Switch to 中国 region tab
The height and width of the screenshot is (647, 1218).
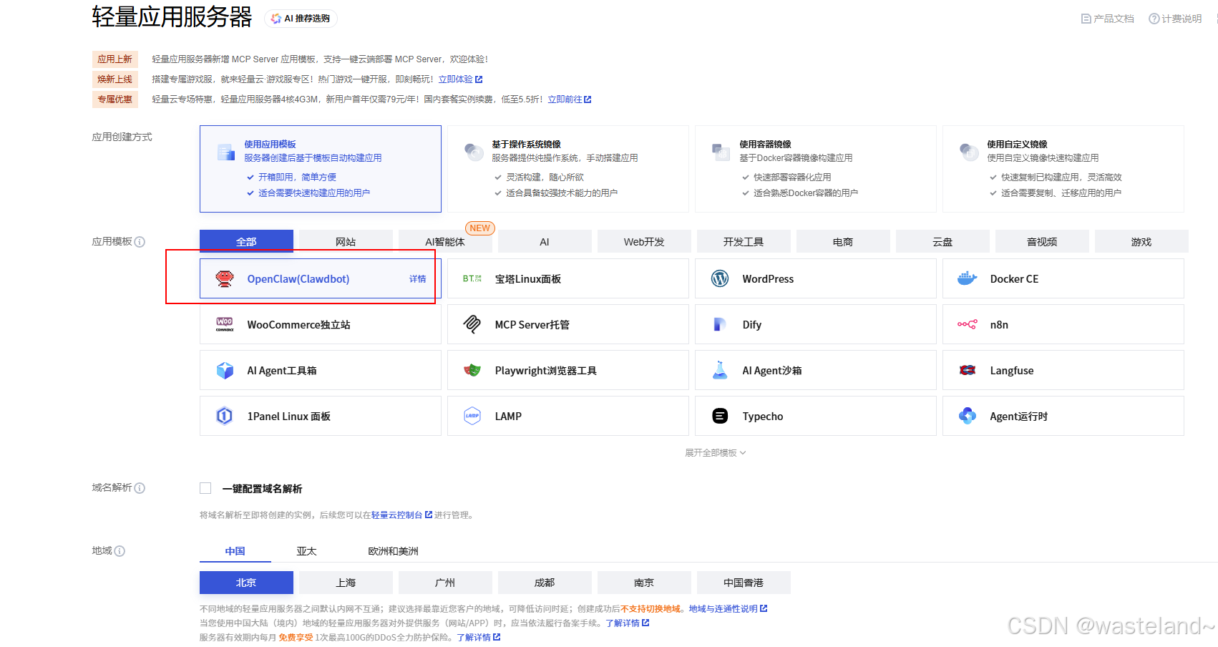pos(235,551)
